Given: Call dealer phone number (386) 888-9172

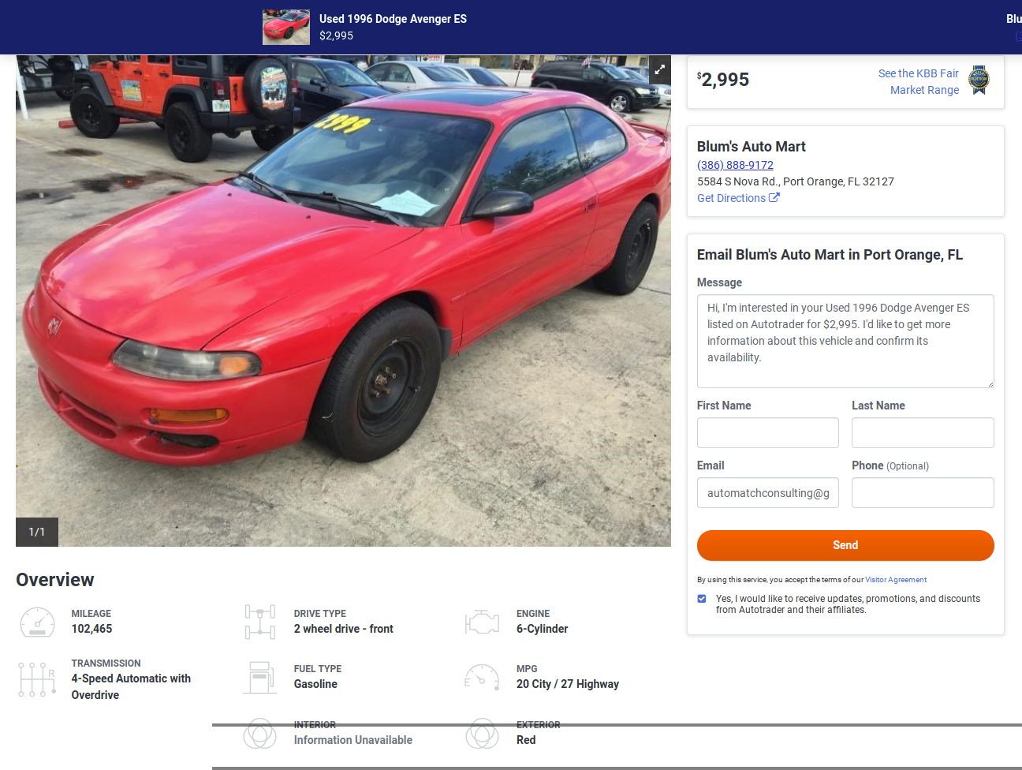Looking at the screenshot, I should click(x=735, y=165).
